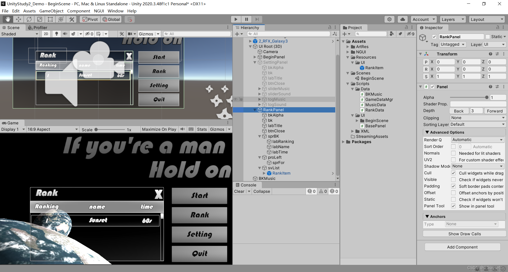Viewport: 508px width, 272px height.
Task: Toggle Show in panel tool checkbox
Action: [453, 206]
